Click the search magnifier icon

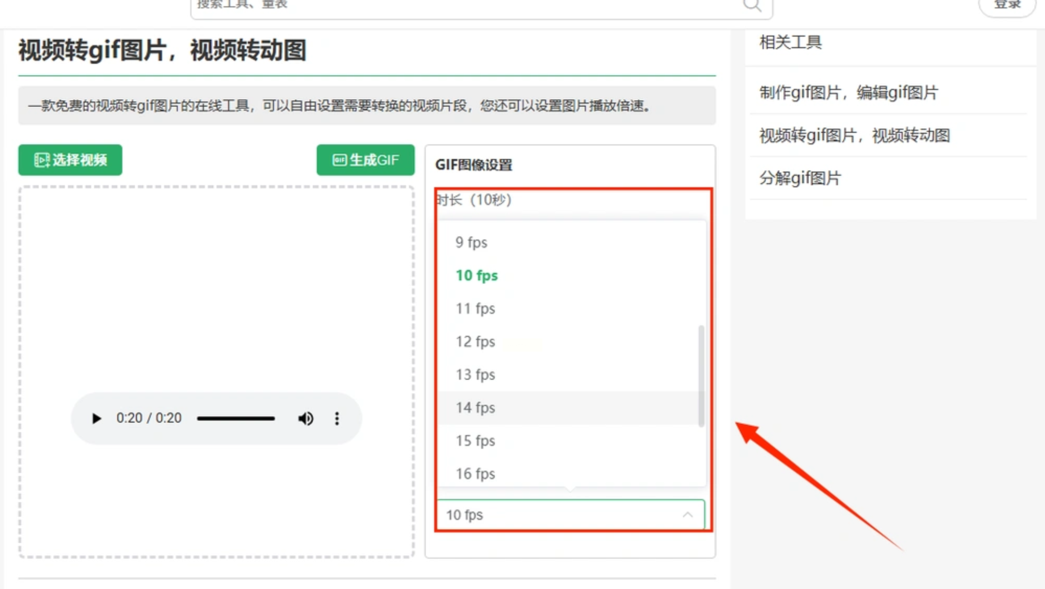tap(752, 5)
